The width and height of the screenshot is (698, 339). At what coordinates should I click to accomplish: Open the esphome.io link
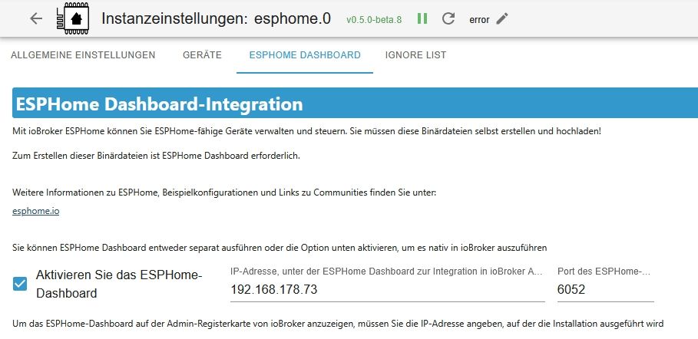[x=36, y=211]
